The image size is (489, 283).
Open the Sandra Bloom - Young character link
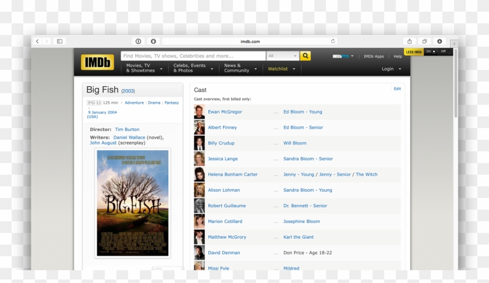click(x=307, y=190)
